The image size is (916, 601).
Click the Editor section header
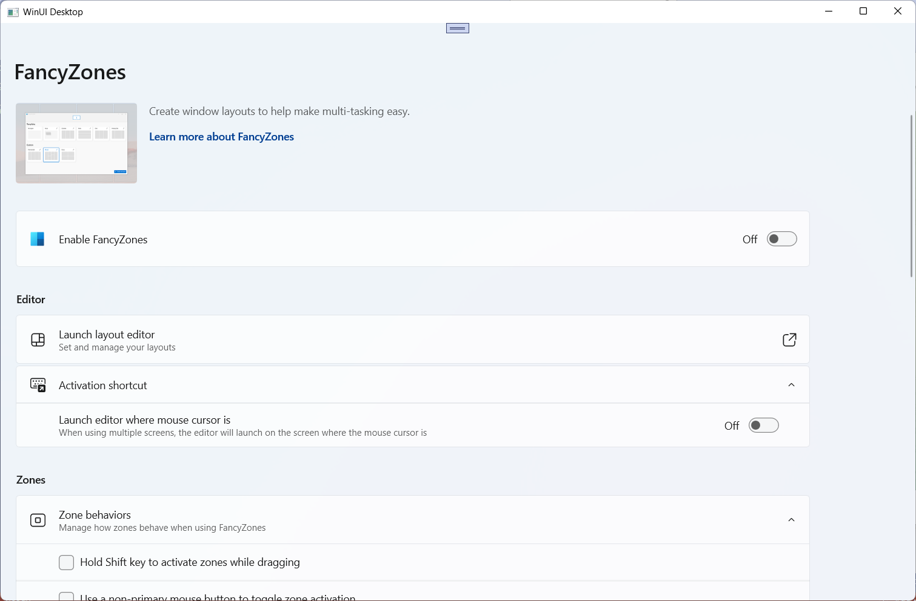coord(31,300)
